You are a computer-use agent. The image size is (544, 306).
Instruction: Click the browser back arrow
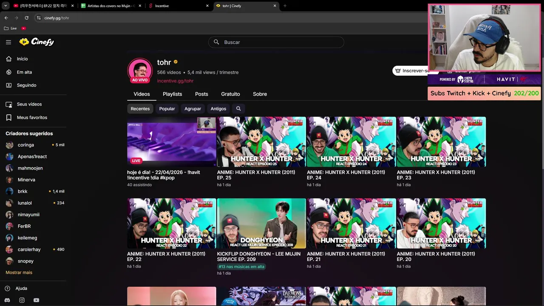coord(6,18)
